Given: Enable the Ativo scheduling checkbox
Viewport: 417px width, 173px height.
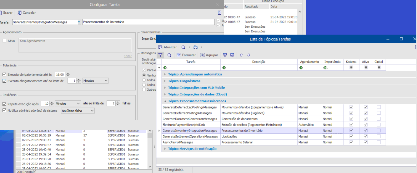Looking at the screenshot, I should 4,41.
